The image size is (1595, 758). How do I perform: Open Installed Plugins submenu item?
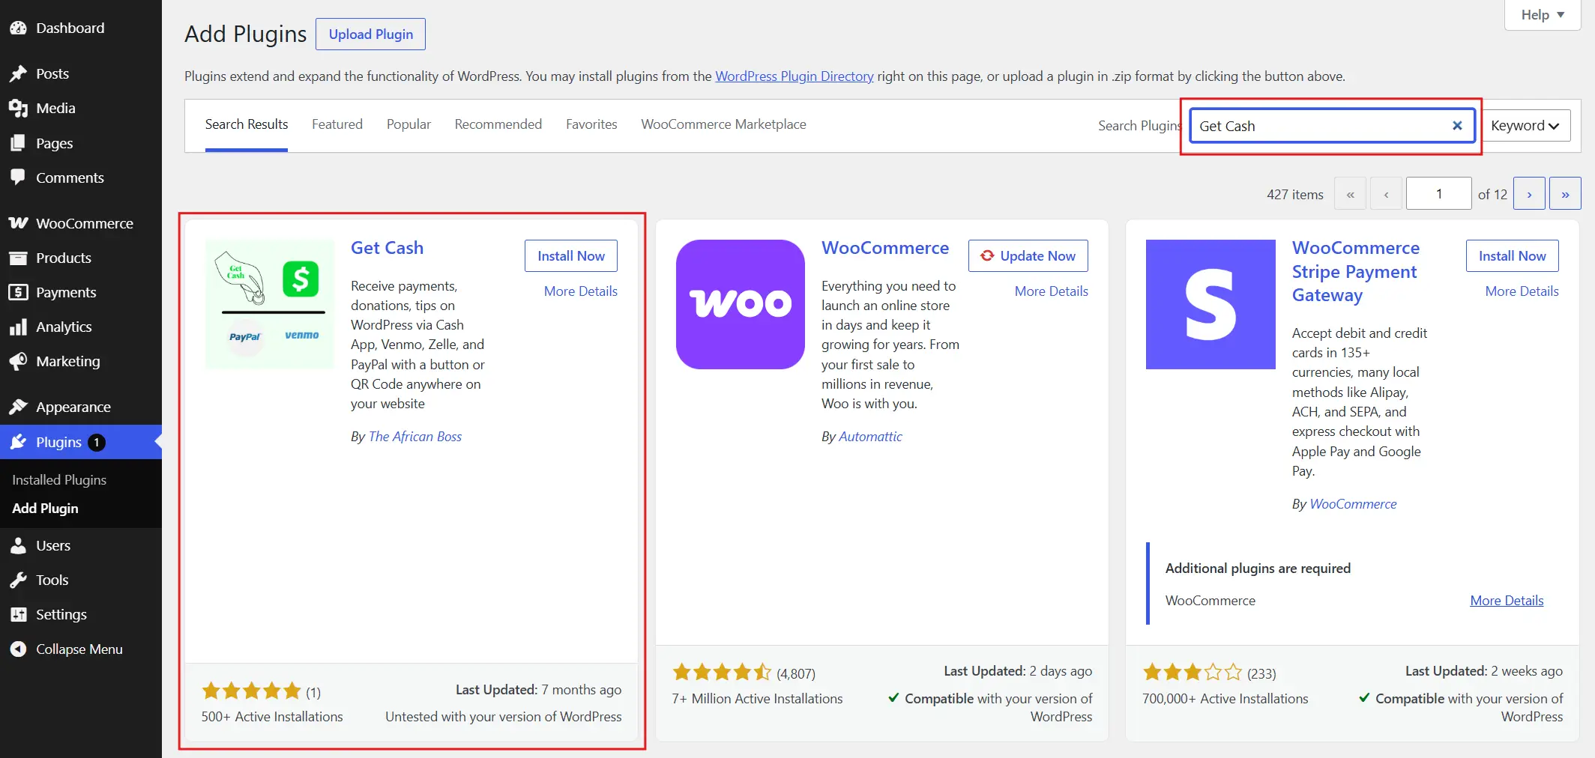coord(59,479)
